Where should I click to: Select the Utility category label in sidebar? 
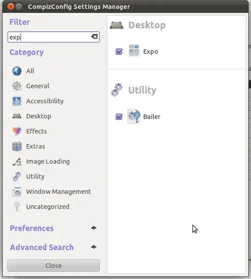[x=35, y=177]
